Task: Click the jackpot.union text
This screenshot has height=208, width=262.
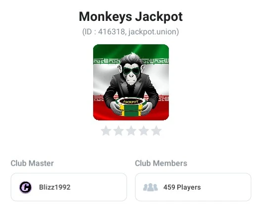Action: click(x=152, y=32)
